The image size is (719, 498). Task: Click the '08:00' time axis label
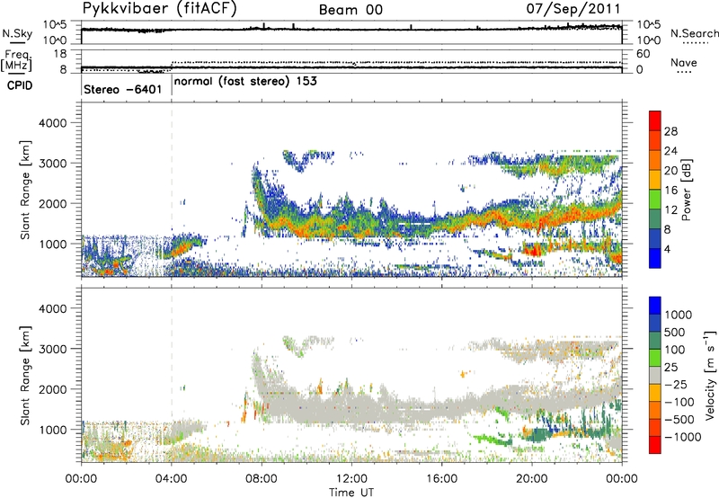click(x=262, y=479)
